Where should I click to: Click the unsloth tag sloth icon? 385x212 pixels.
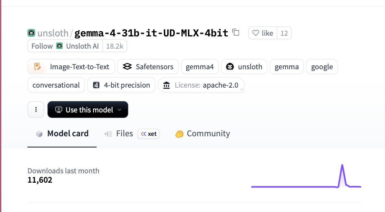point(230,67)
